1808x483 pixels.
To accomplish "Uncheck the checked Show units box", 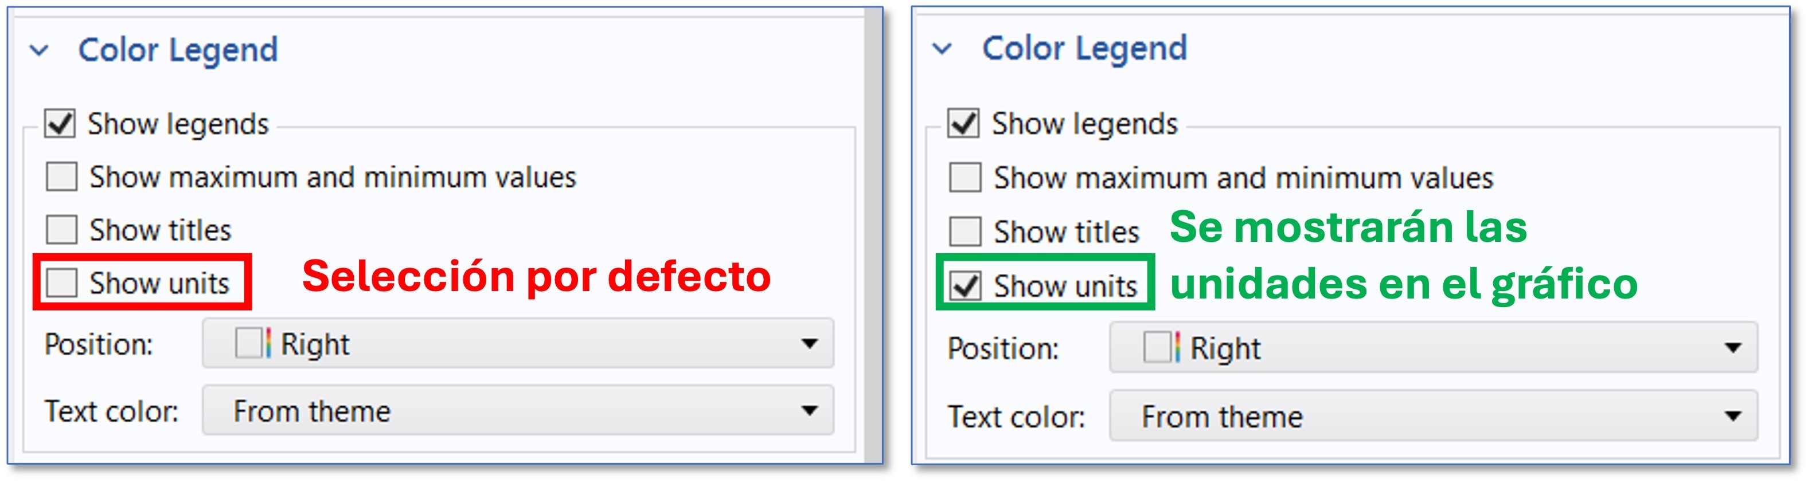I will 965,285.
